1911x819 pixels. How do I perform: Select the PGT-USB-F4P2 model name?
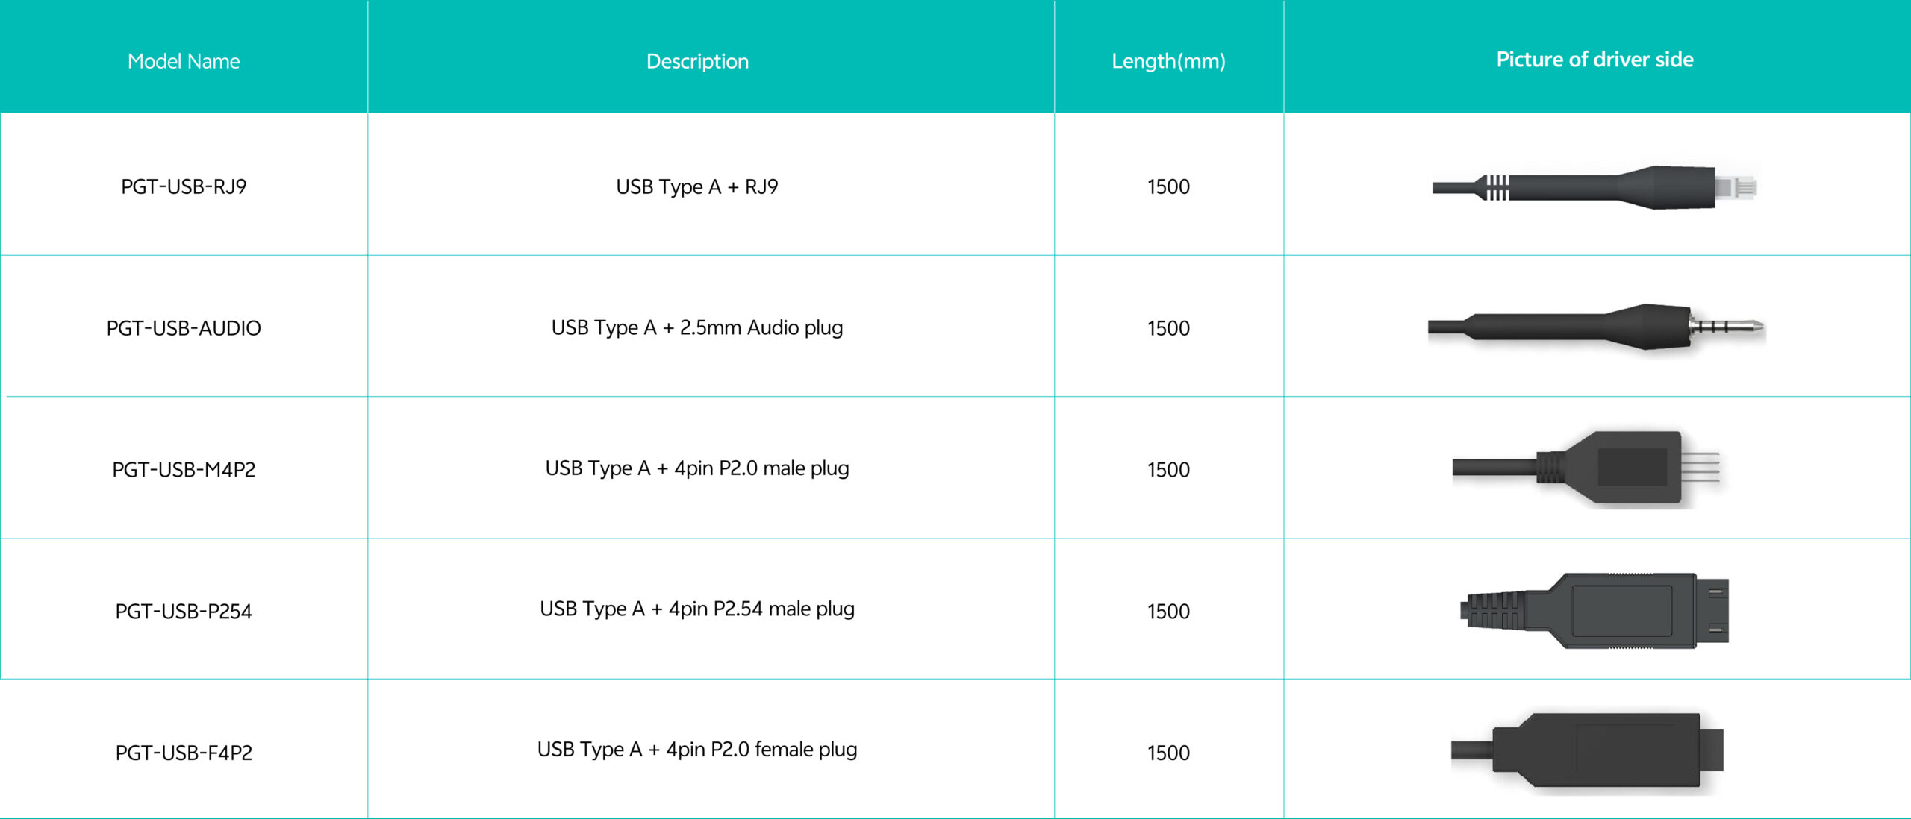coord(184,753)
